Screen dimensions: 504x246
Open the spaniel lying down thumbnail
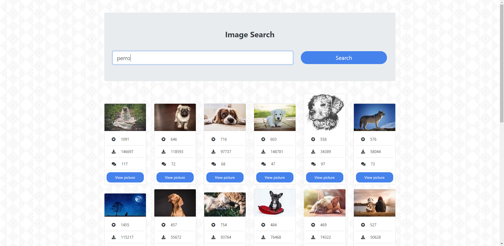coord(225,117)
